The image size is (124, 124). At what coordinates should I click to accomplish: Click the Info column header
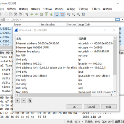88,24
